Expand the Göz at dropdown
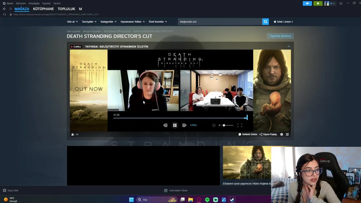The height and width of the screenshot is (203, 361). click(x=72, y=22)
